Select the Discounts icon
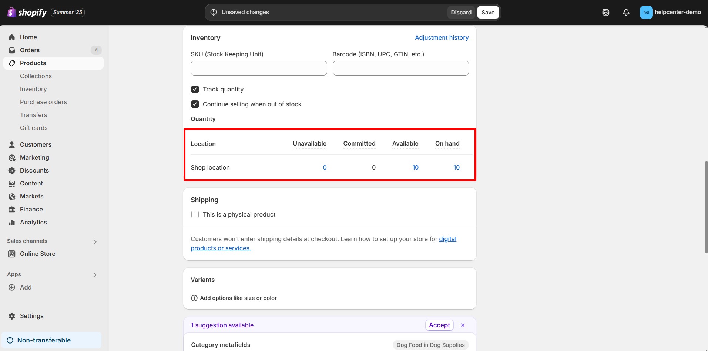 [12, 170]
